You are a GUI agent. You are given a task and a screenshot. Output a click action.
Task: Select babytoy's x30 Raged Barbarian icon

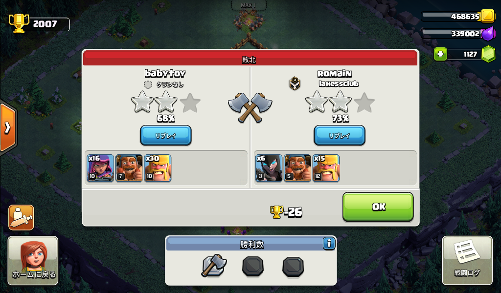158,168
